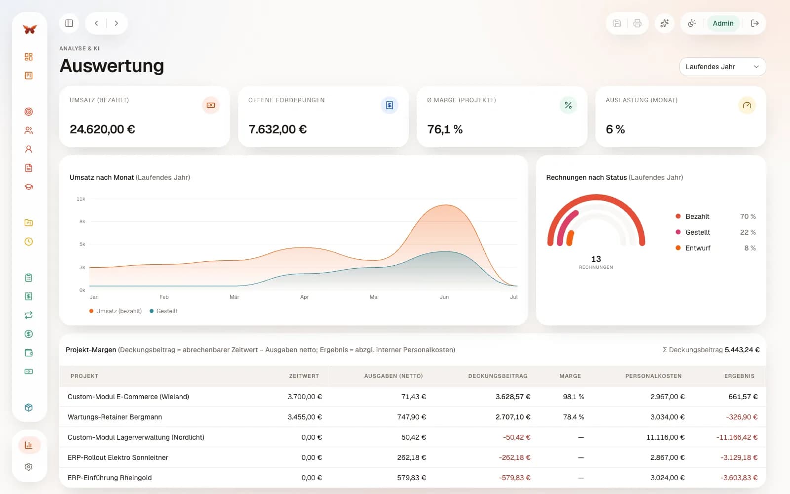Viewport: 790px width, 494px height.
Task: Open the Wartungs-Retainer Bergmann project row
Action: 412,417
